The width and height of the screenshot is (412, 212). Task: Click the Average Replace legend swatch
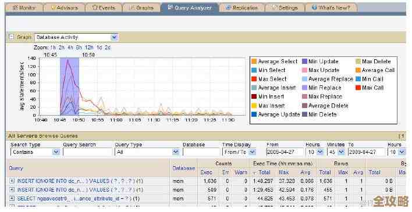coord(304,79)
